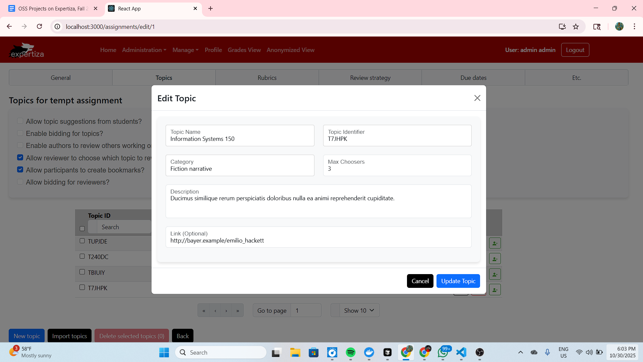Open Spotify from the taskbar
The width and height of the screenshot is (643, 362).
[350, 352]
